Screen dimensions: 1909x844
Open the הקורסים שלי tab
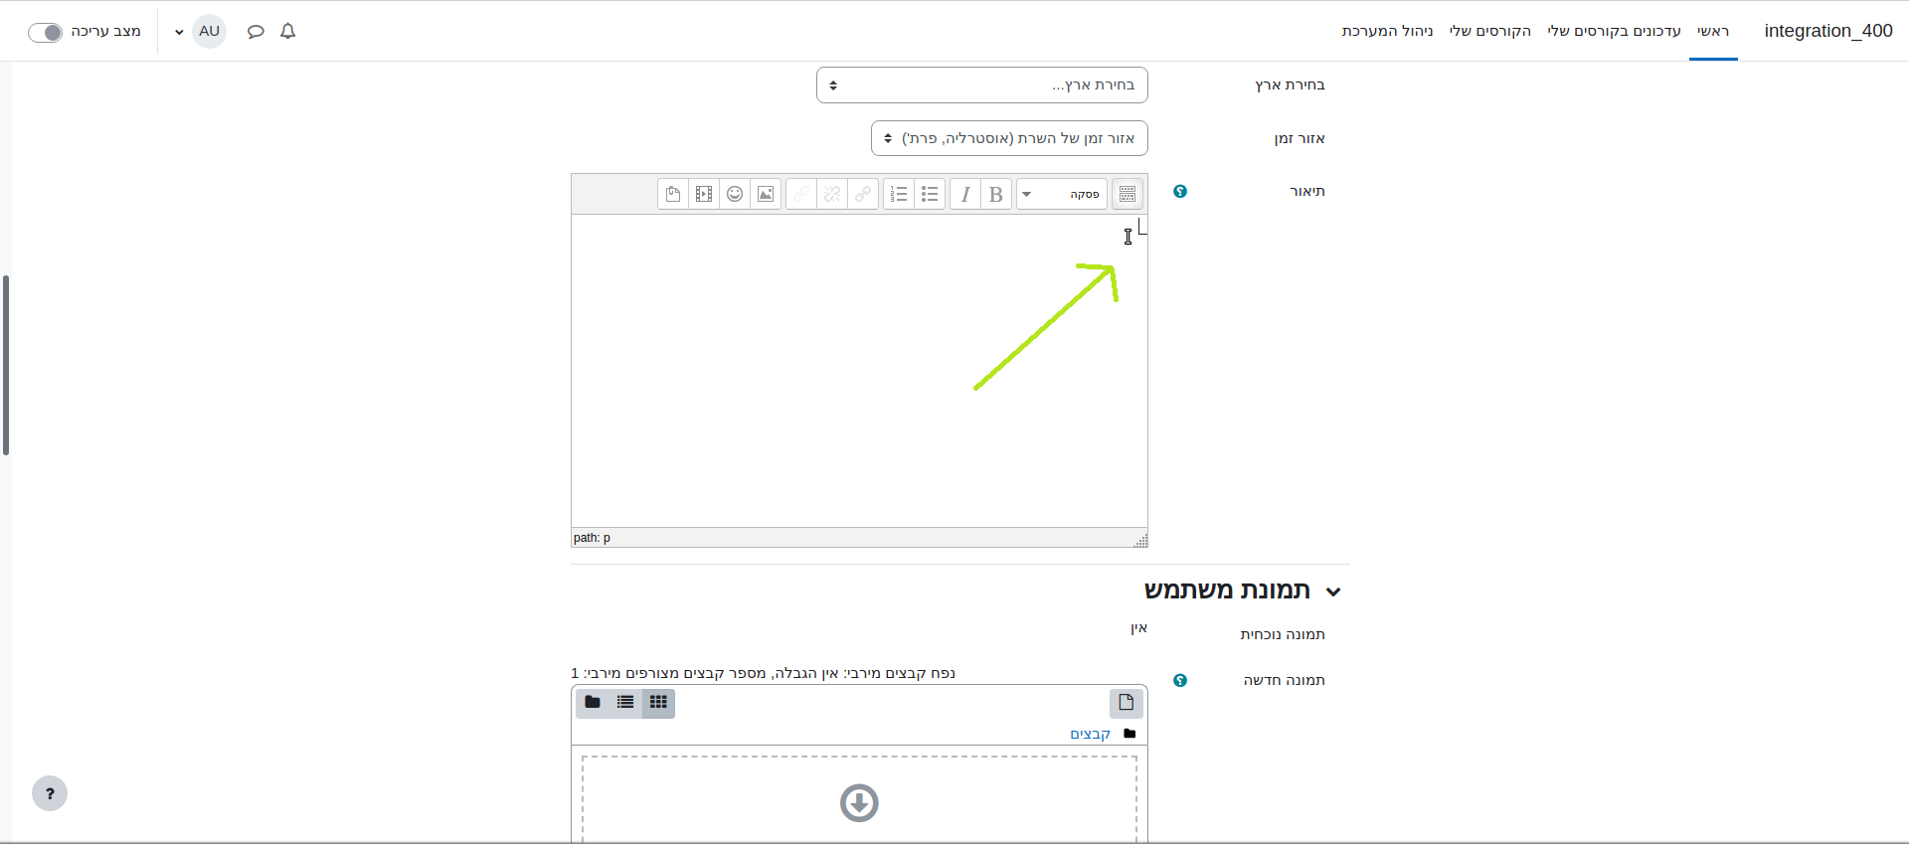1490,31
